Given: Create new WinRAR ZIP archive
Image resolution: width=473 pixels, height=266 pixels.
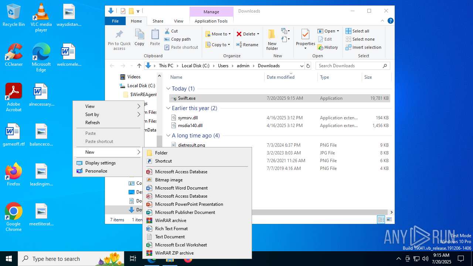Looking at the screenshot, I should coord(197,253).
